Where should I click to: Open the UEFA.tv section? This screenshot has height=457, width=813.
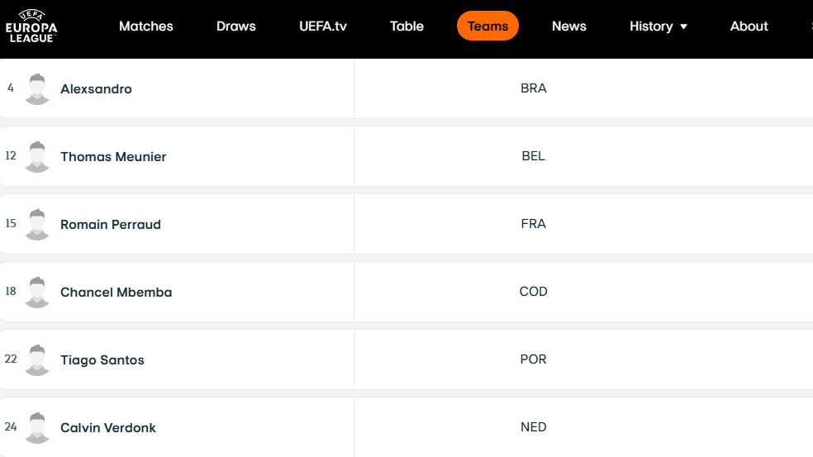click(x=323, y=26)
